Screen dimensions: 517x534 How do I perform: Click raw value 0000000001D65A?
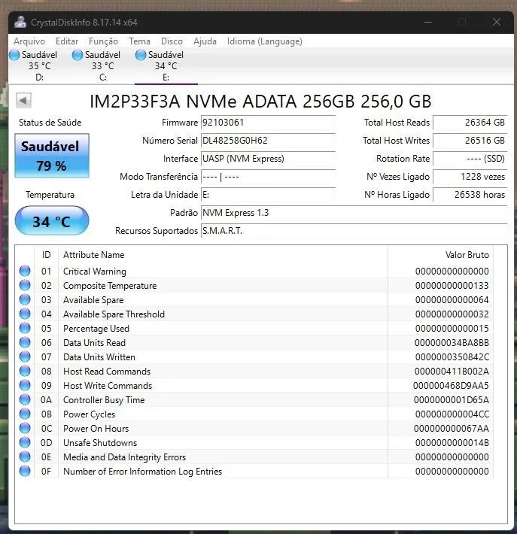click(x=452, y=400)
